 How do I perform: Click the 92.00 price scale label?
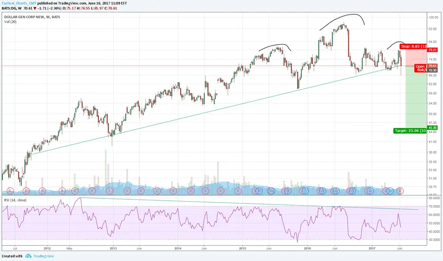(x=433, y=29)
